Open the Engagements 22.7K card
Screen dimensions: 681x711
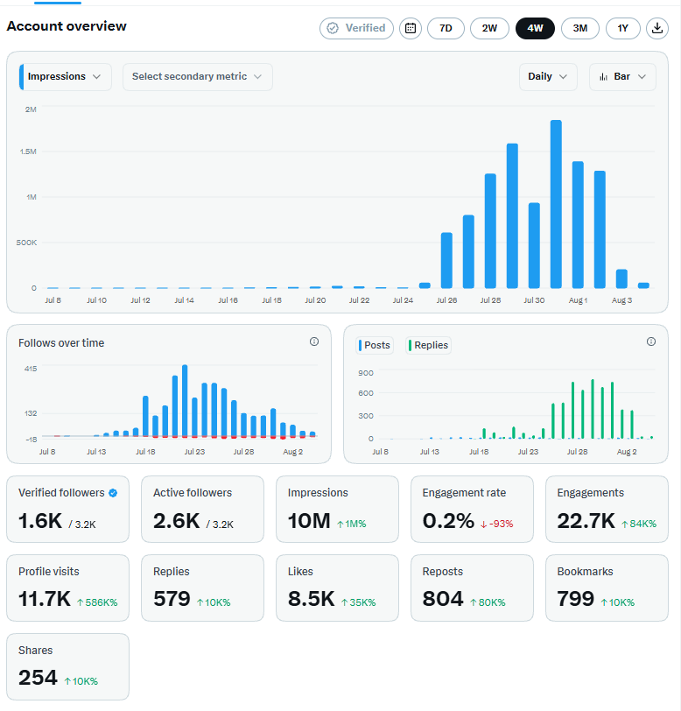pos(607,509)
